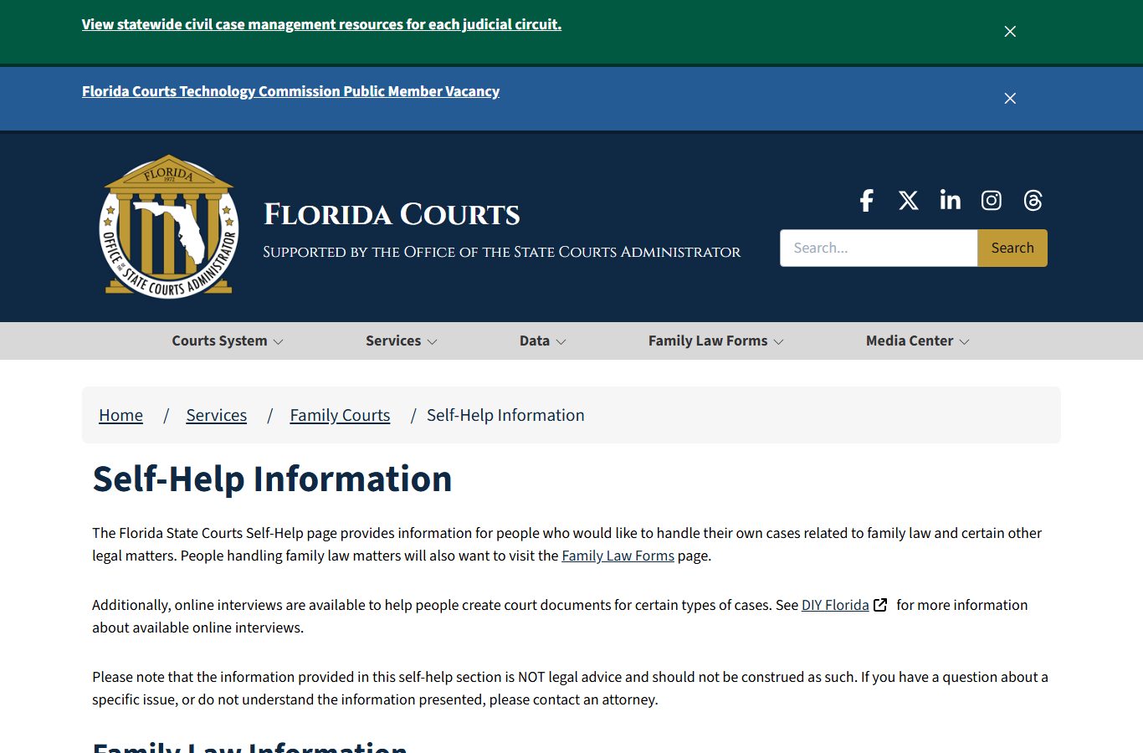The height and width of the screenshot is (753, 1143).
Task: Click the Self-Help Information breadcrumb text
Action: 505,415
